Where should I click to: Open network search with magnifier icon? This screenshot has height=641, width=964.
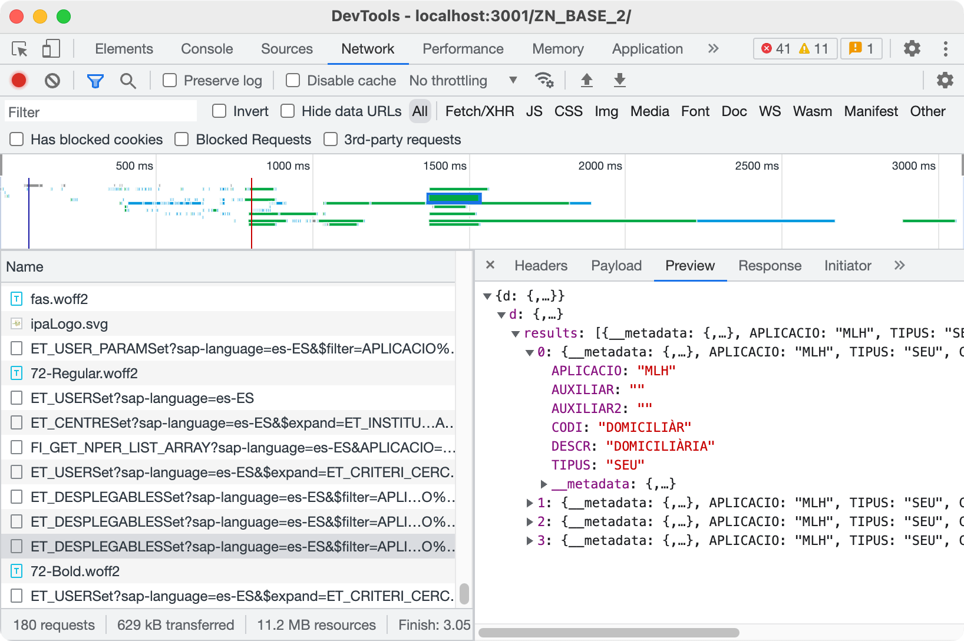point(128,81)
